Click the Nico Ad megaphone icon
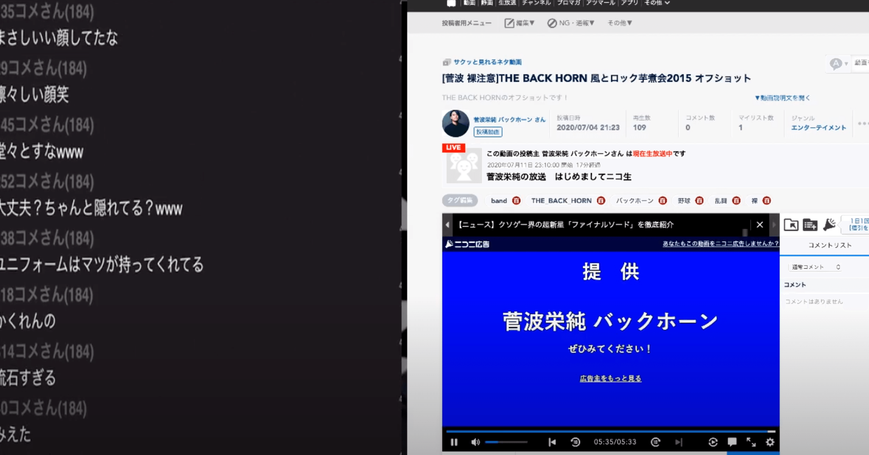Image resolution: width=869 pixels, height=455 pixels. coord(829,225)
